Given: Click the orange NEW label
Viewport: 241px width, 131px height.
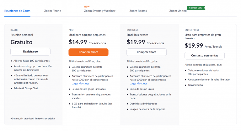Looking at the screenshot, I should point(87,7).
